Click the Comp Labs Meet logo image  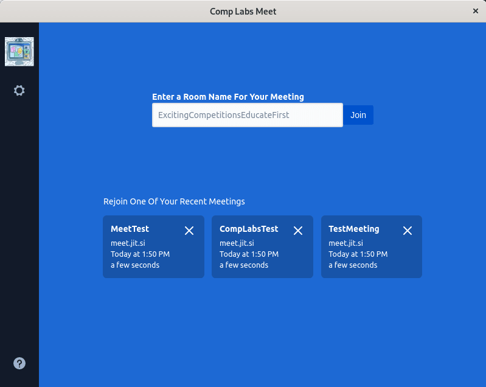click(x=19, y=52)
